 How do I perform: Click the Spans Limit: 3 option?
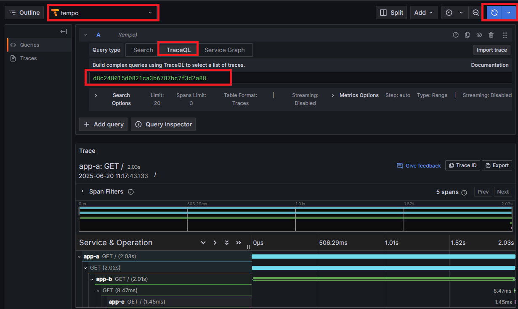191,99
